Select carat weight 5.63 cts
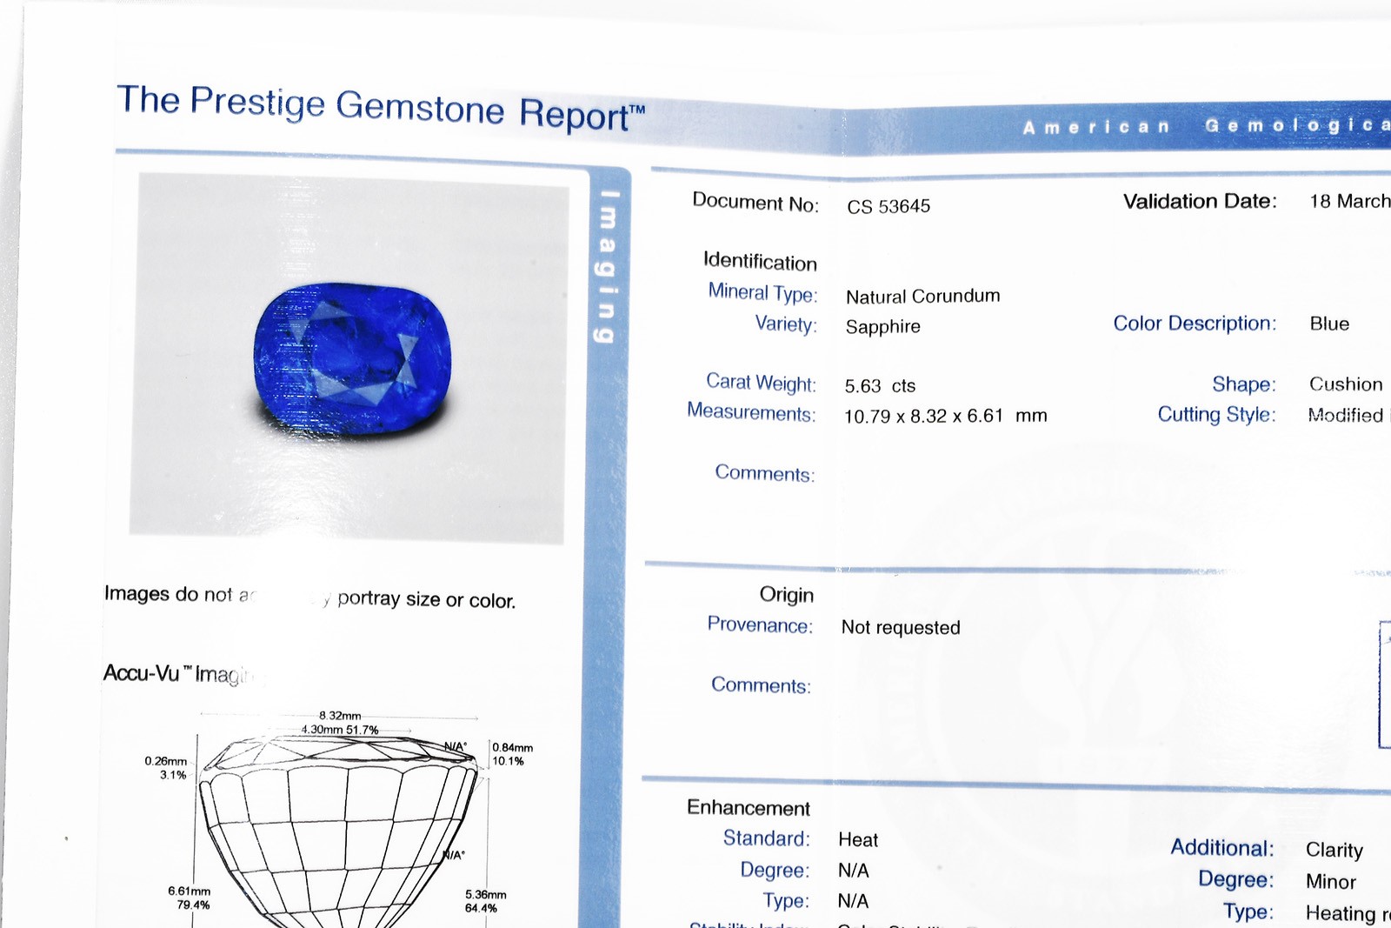 pyautogui.click(x=880, y=386)
